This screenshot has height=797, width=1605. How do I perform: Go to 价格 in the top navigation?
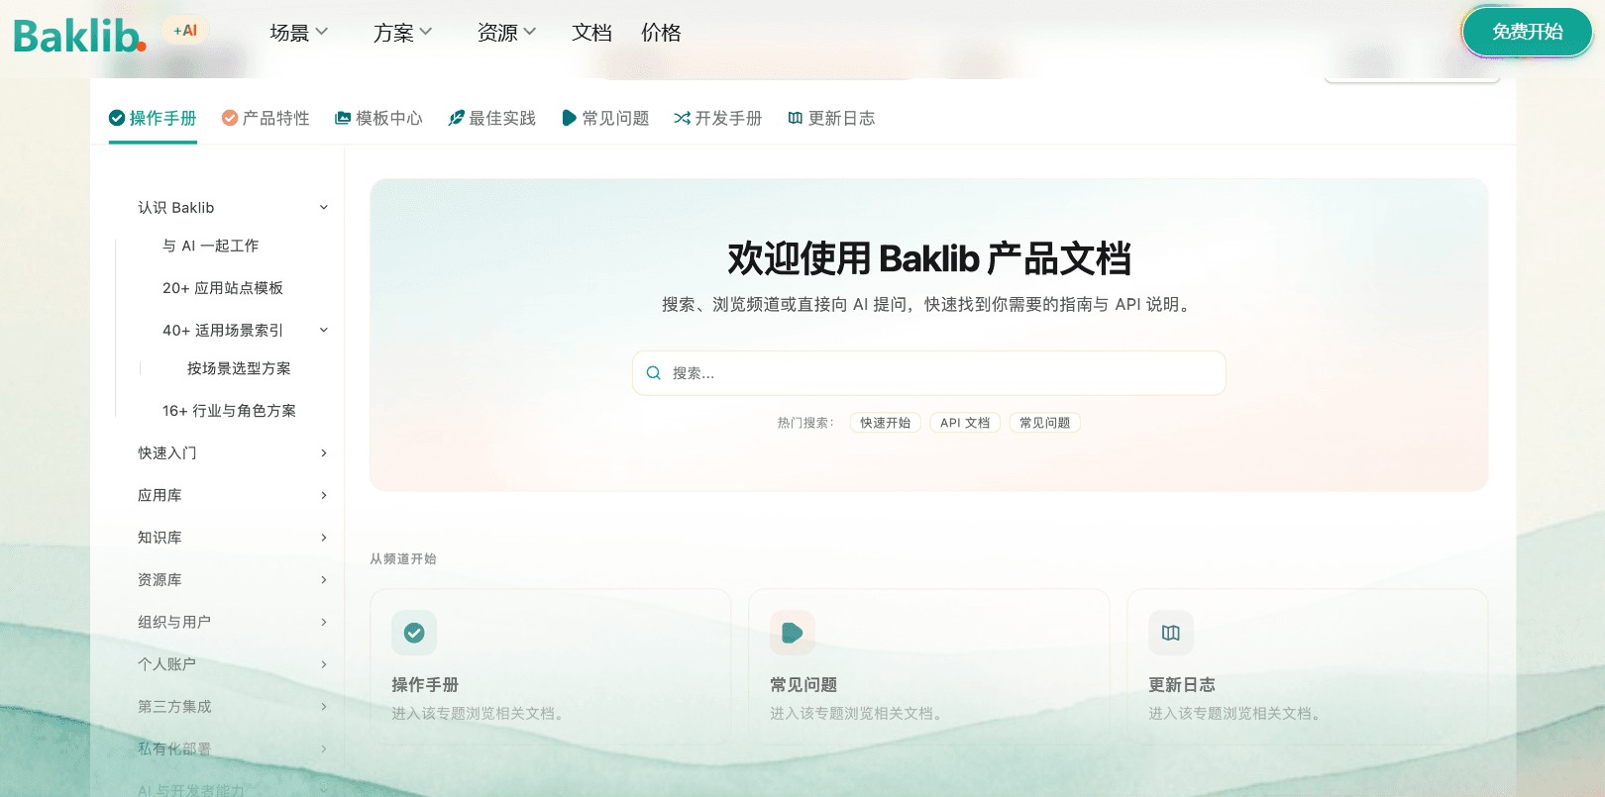[x=661, y=33]
